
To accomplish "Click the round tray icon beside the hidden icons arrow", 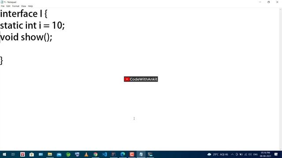I will 237,154.
